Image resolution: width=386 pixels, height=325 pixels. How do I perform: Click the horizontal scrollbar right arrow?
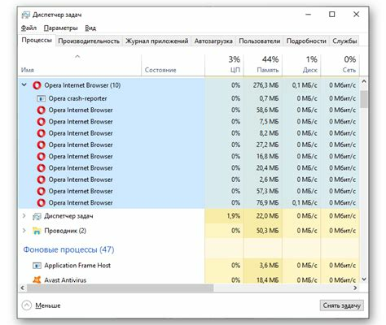(x=355, y=288)
